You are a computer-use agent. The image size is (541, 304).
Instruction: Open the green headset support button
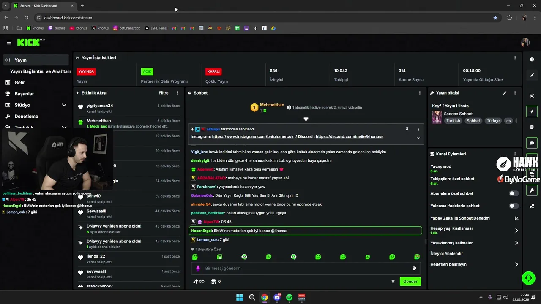pyautogui.click(x=528, y=278)
